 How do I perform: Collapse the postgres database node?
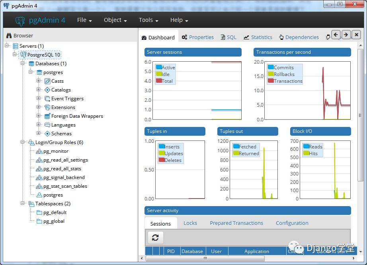(x=31, y=72)
